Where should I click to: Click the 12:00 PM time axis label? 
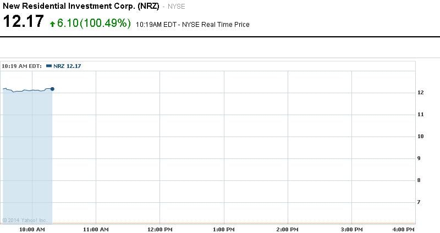coord(160,229)
